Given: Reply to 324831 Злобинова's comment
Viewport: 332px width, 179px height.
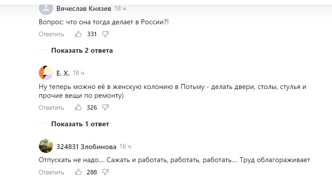Looking at the screenshot, I should click(x=52, y=172).
